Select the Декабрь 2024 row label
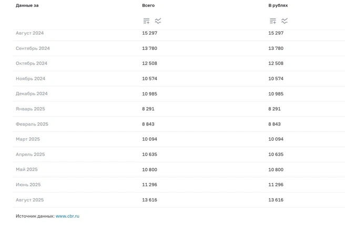345x234 pixels. tap(32, 94)
